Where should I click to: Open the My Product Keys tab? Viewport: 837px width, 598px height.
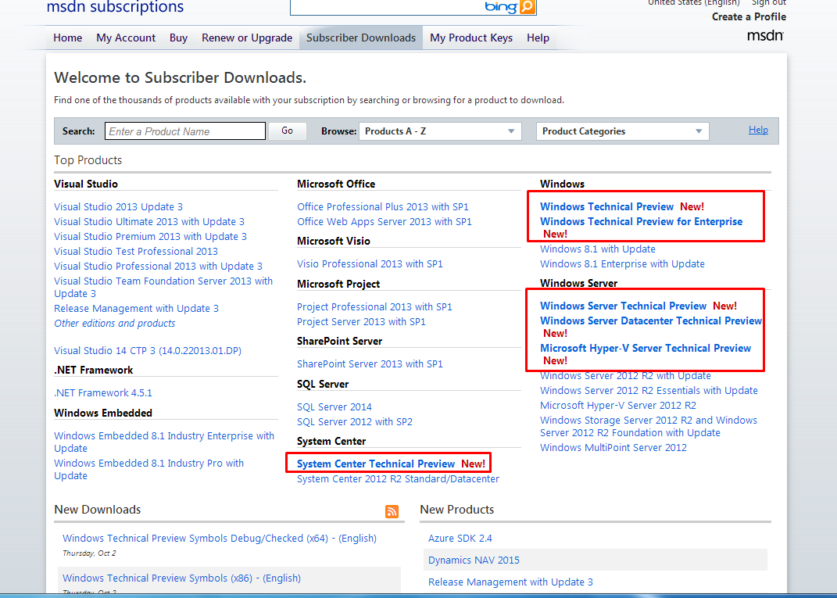(x=471, y=38)
